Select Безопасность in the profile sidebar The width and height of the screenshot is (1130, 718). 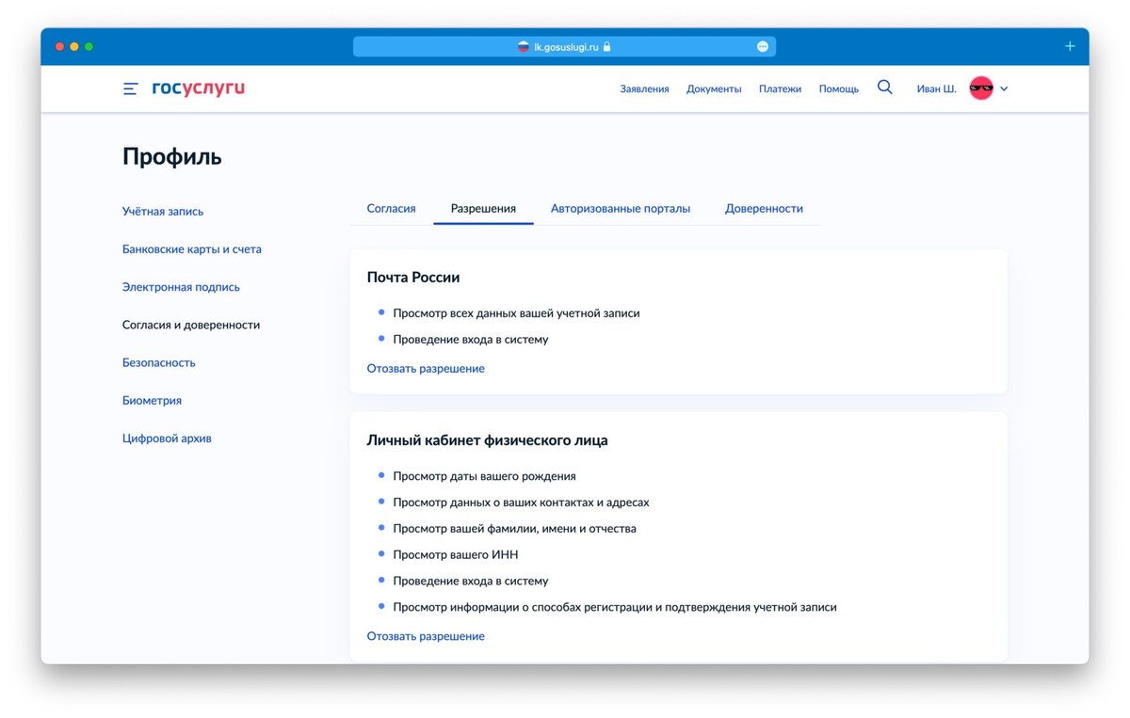[x=159, y=362]
